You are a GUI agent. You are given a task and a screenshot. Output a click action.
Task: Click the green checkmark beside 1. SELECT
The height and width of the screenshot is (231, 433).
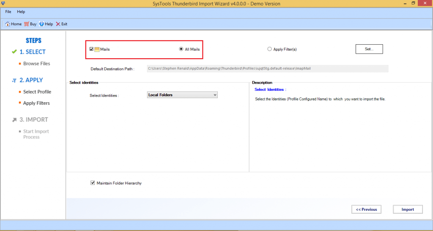[x=14, y=52]
